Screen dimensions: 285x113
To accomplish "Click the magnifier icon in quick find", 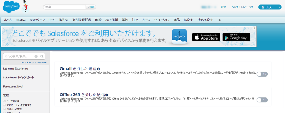I will pyautogui.click(x=42, y=56).
